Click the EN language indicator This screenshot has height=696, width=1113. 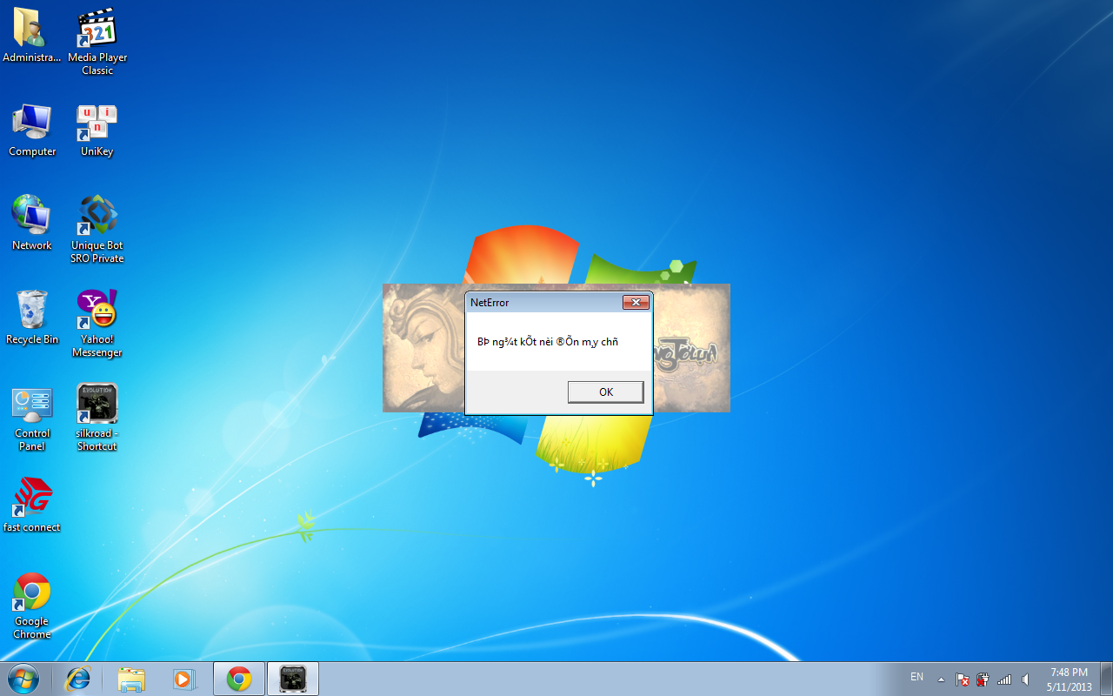(916, 677)
